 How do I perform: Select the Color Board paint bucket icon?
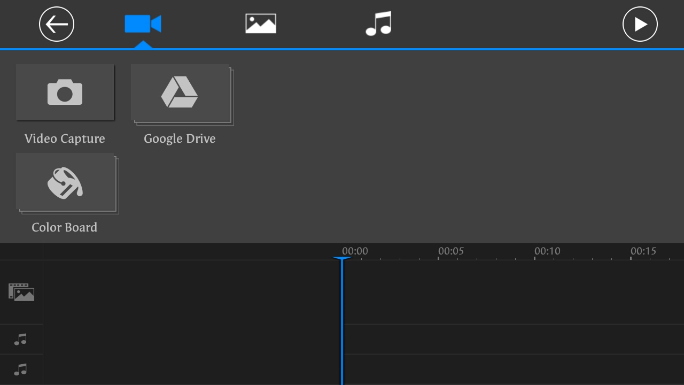pyautogui.click(x=65, y=183)
